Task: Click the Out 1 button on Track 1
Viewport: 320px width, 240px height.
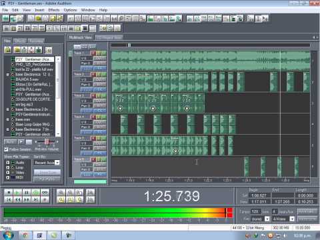Action: [x=100, y=59]
